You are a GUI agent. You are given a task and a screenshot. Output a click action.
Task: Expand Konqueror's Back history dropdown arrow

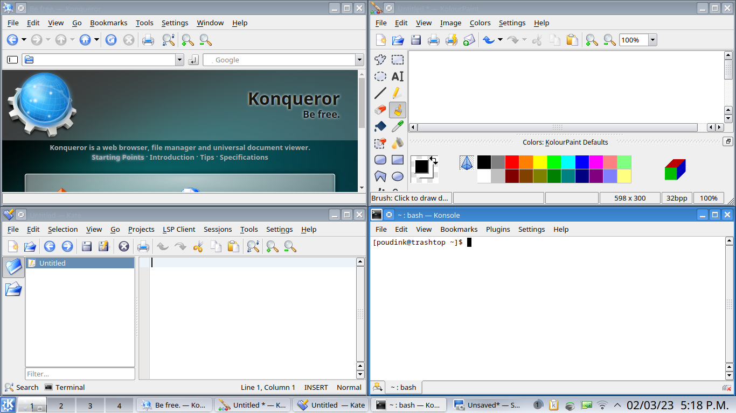[x=24, y=40]
